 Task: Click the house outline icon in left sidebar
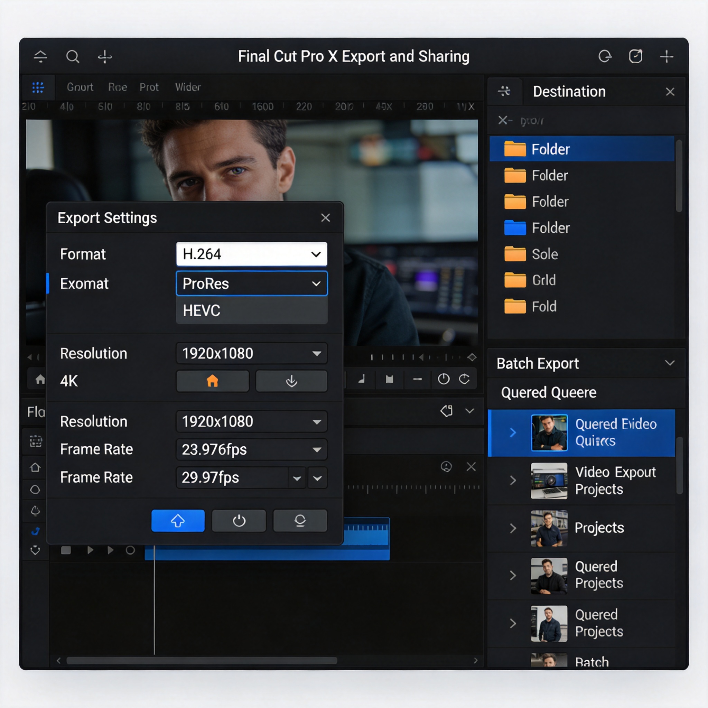point(35,467)
